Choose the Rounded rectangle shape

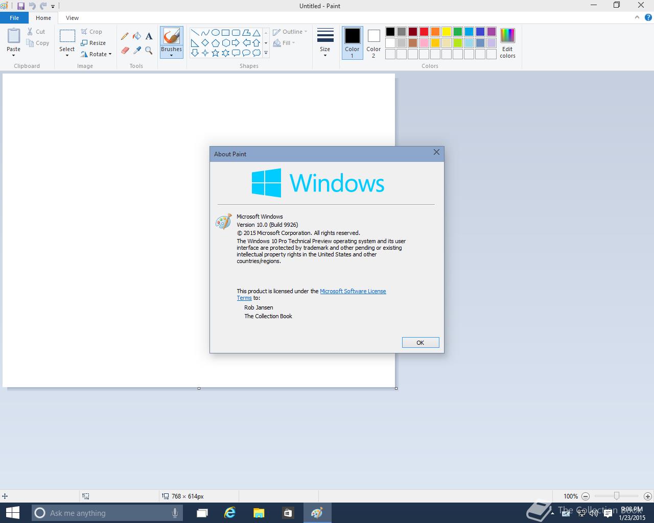[236, 32]
